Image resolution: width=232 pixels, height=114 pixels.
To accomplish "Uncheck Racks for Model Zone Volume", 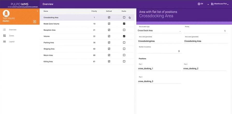I will click(124, 24).
